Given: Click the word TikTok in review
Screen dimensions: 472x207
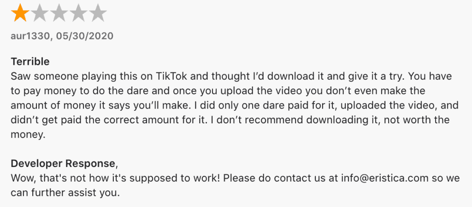Looking at the screenshot, I should [x=171, y=76].
